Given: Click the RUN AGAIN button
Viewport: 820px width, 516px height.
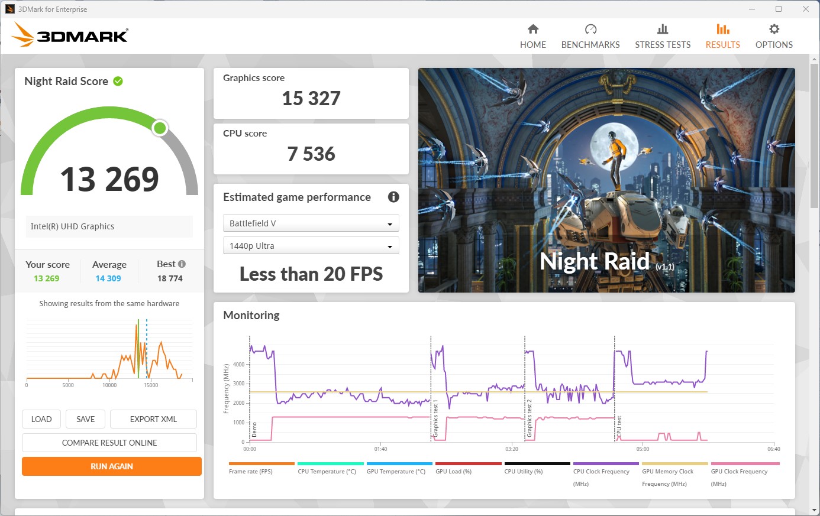Looking at the screenshot, I should click(112, 466).
